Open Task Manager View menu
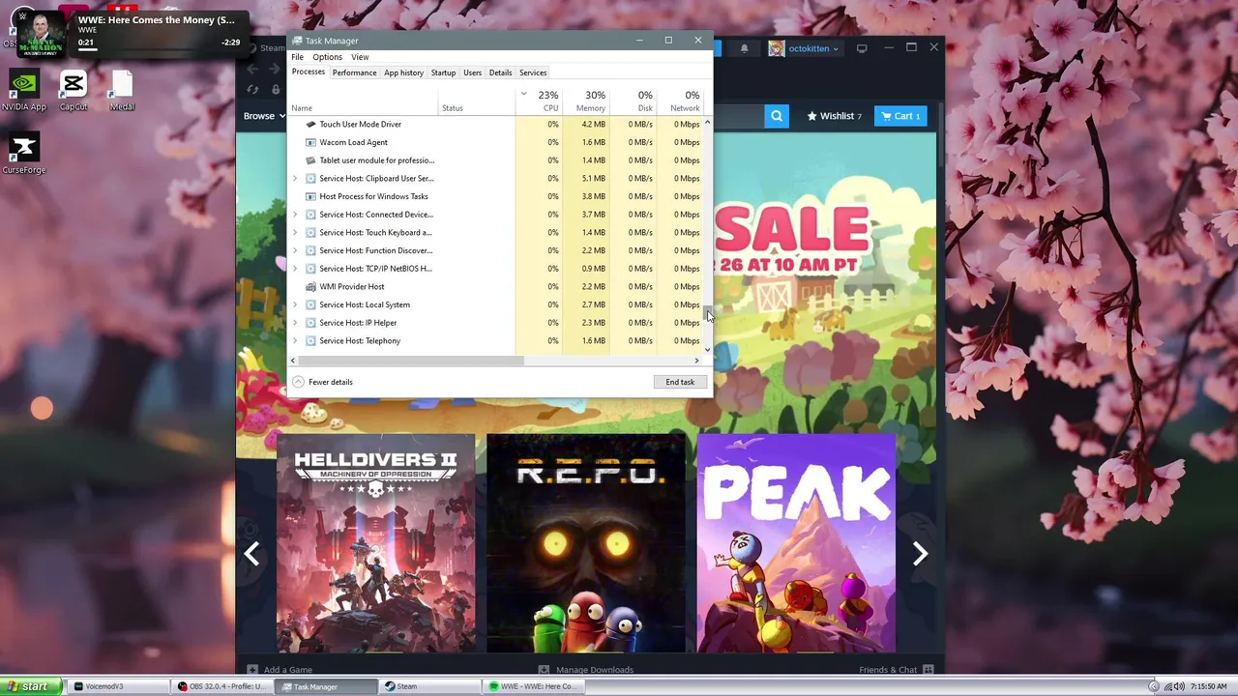The width and height of the screenshot is (1238, 696). point(360,57)
